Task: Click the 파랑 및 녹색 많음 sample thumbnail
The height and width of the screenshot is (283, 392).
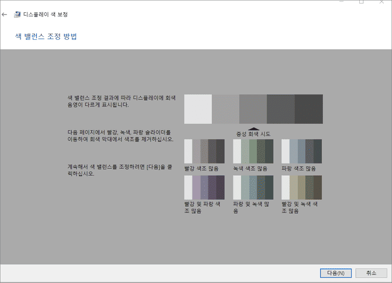Action: tap(253, 187)
